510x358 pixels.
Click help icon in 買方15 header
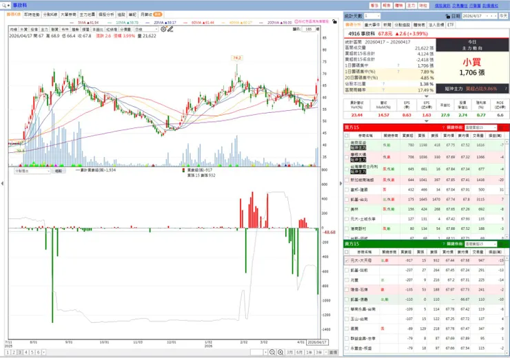pos(443,127)
